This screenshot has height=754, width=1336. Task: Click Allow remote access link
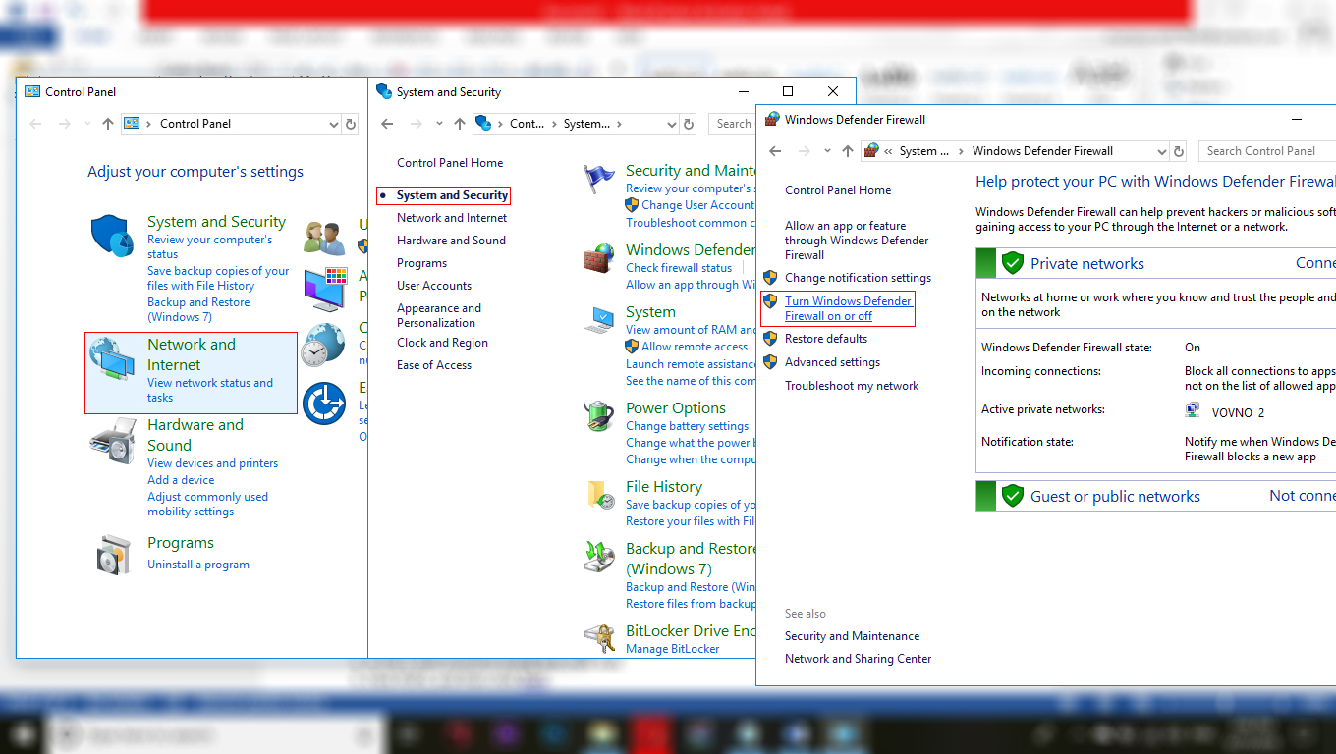pyautogui.click(x=695, y=347)
